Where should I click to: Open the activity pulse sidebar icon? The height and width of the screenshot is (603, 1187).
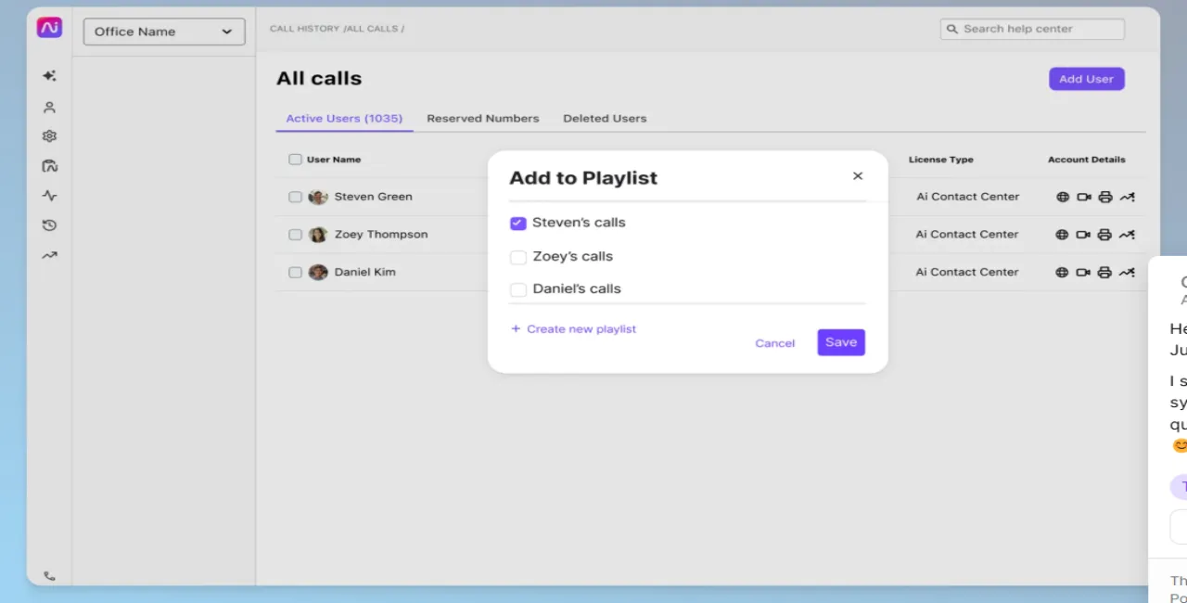(x=49, y=196)
